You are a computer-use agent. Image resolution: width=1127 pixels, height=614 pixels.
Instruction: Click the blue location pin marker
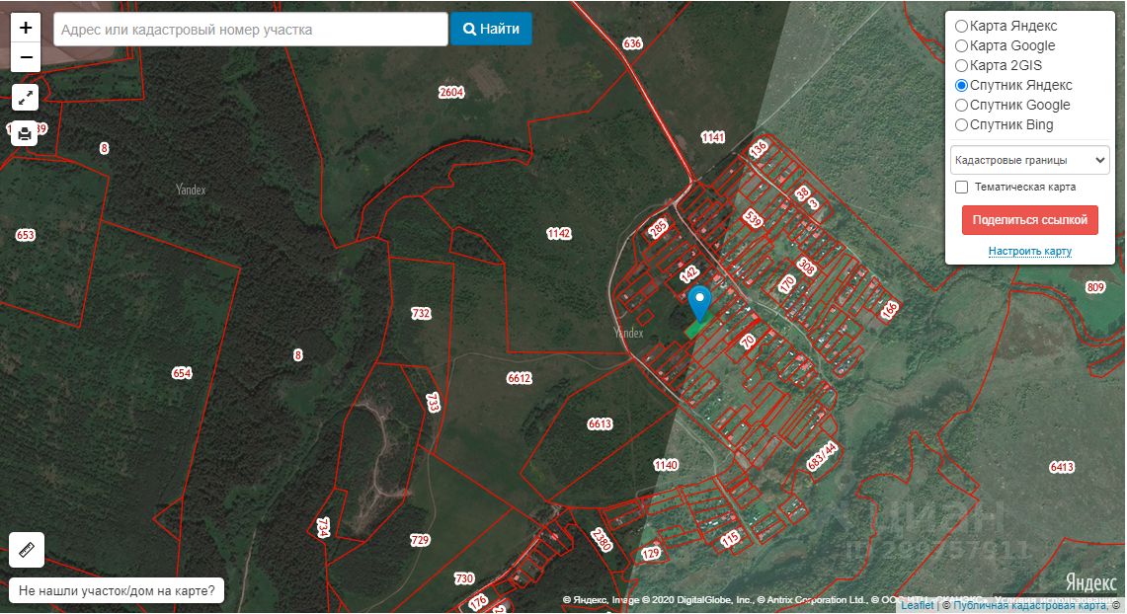699,303
